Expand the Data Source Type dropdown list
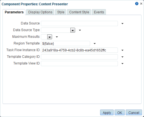 tap(73, 30)
